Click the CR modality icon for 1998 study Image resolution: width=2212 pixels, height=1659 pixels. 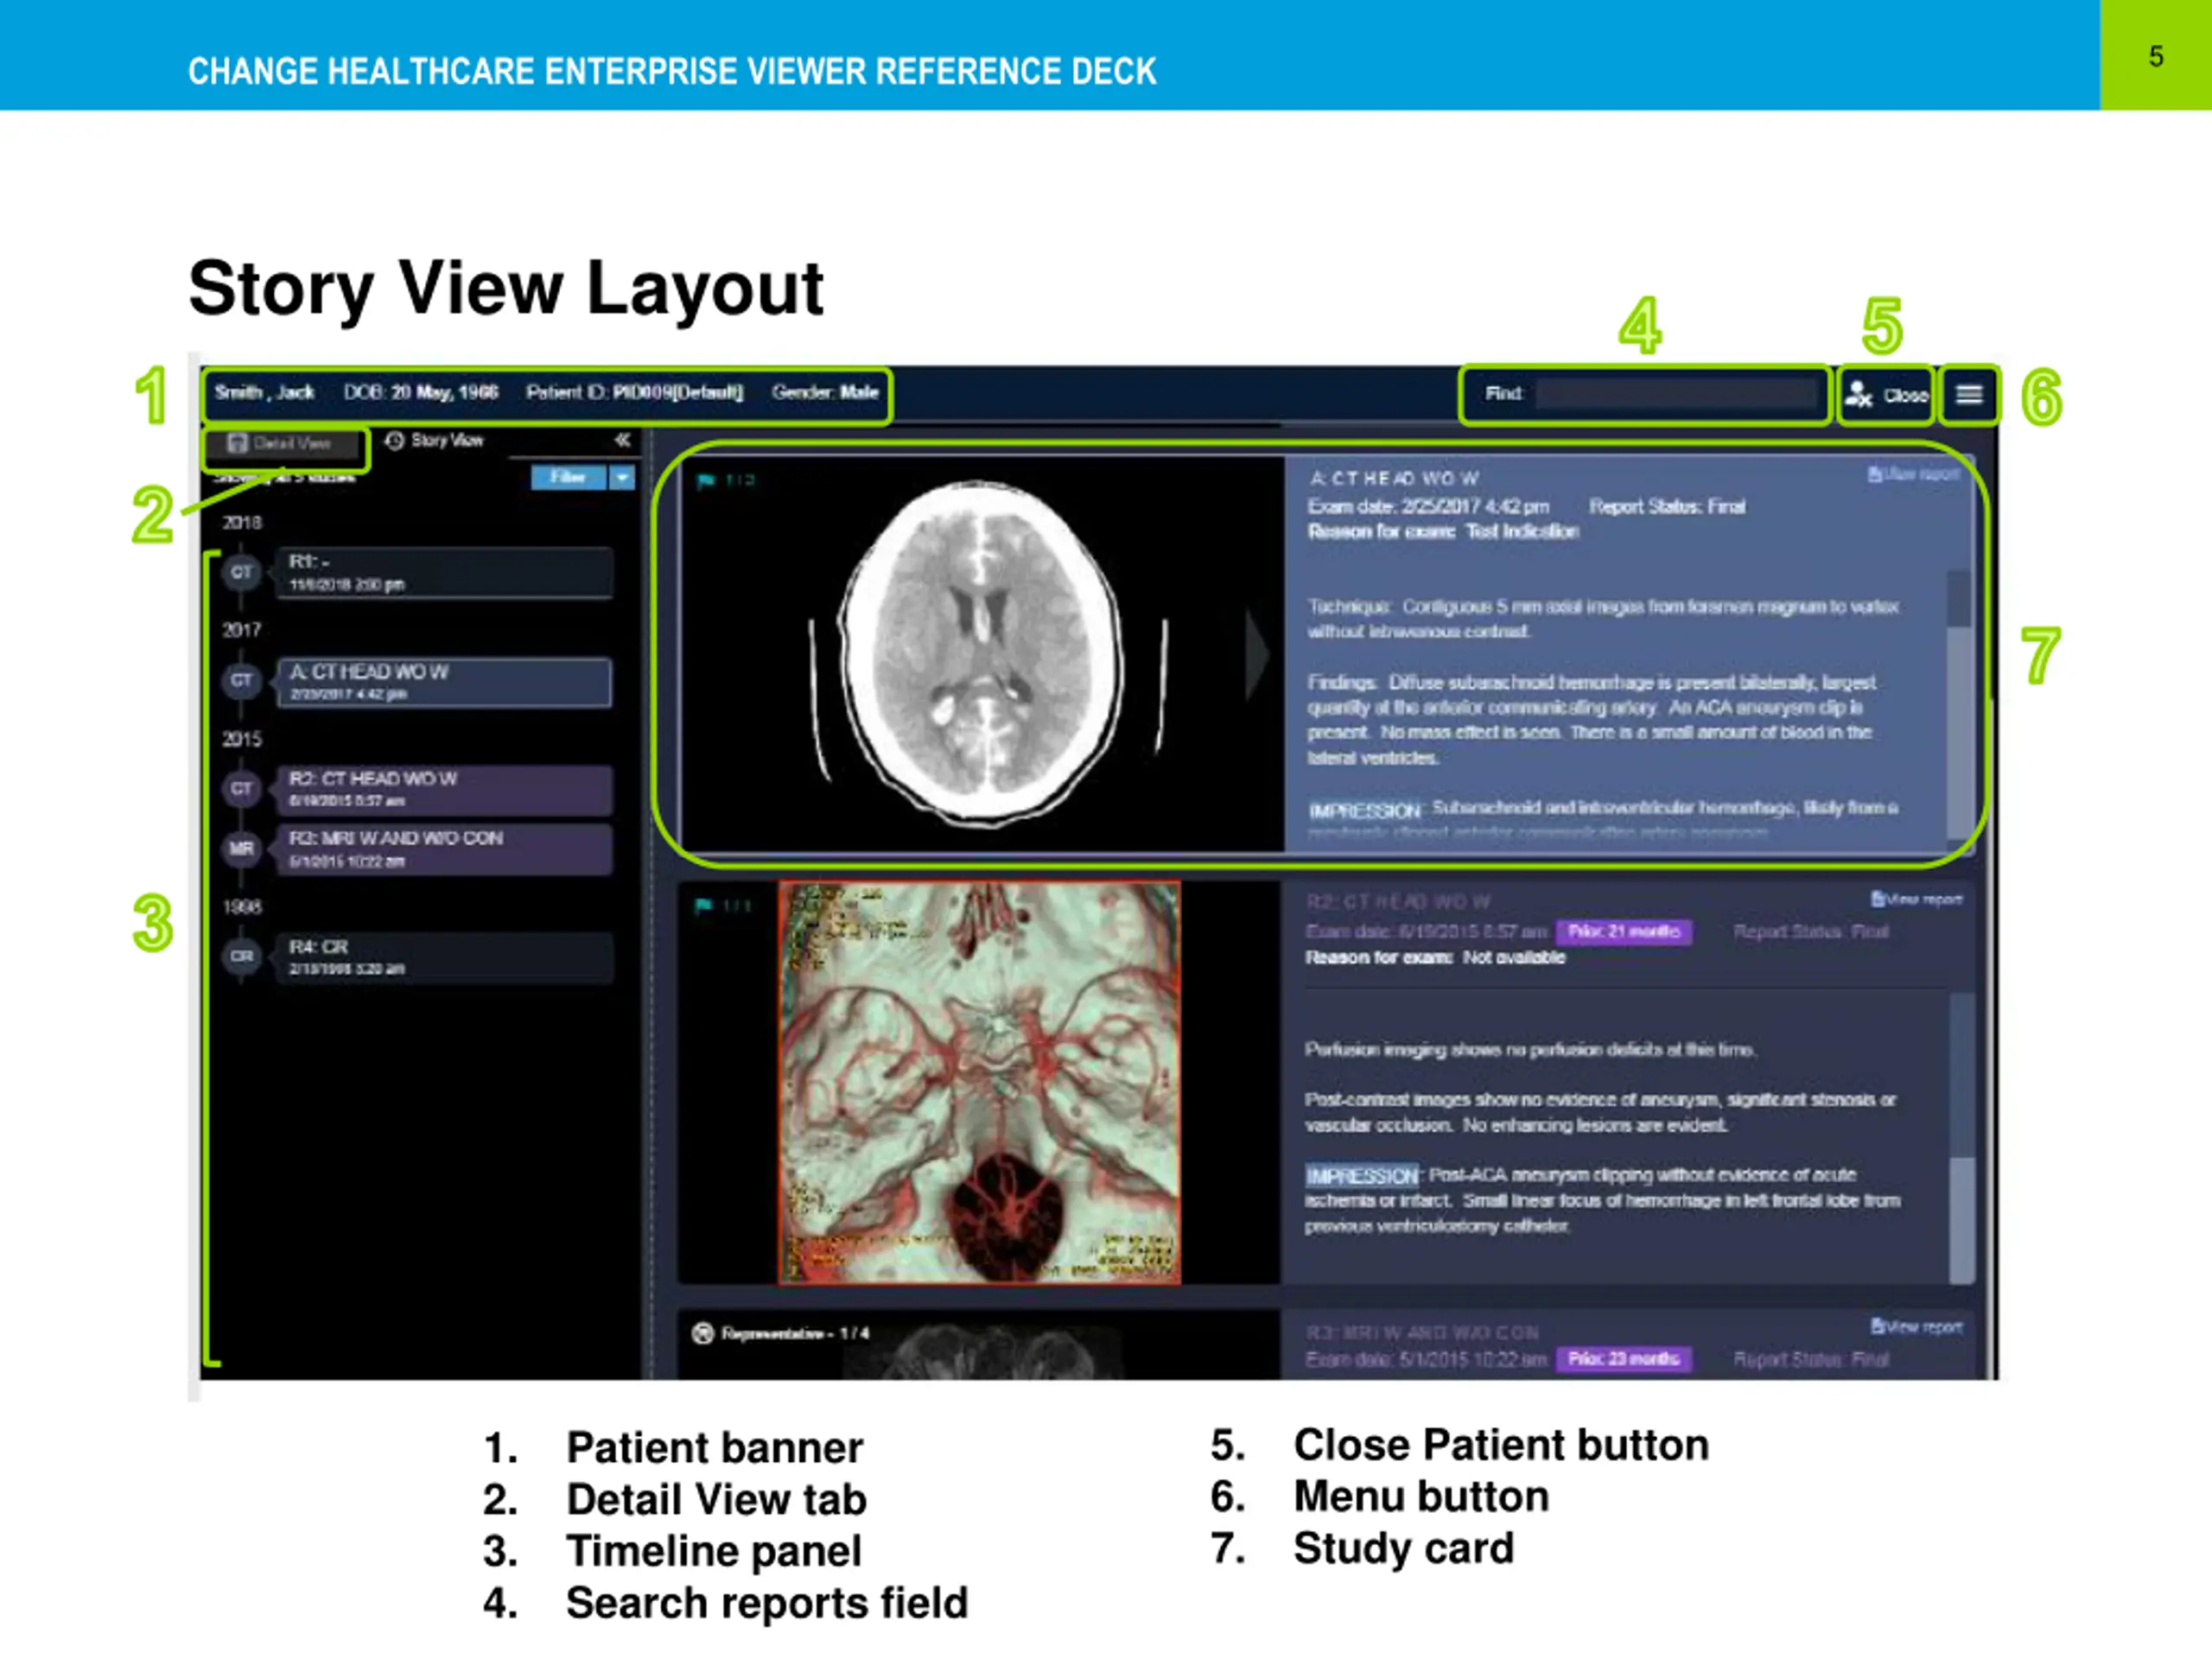[241, 956]
